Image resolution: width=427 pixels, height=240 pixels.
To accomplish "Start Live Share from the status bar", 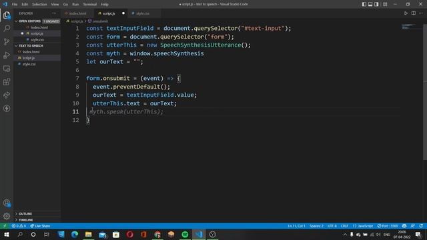I will [x=40, y=226].
